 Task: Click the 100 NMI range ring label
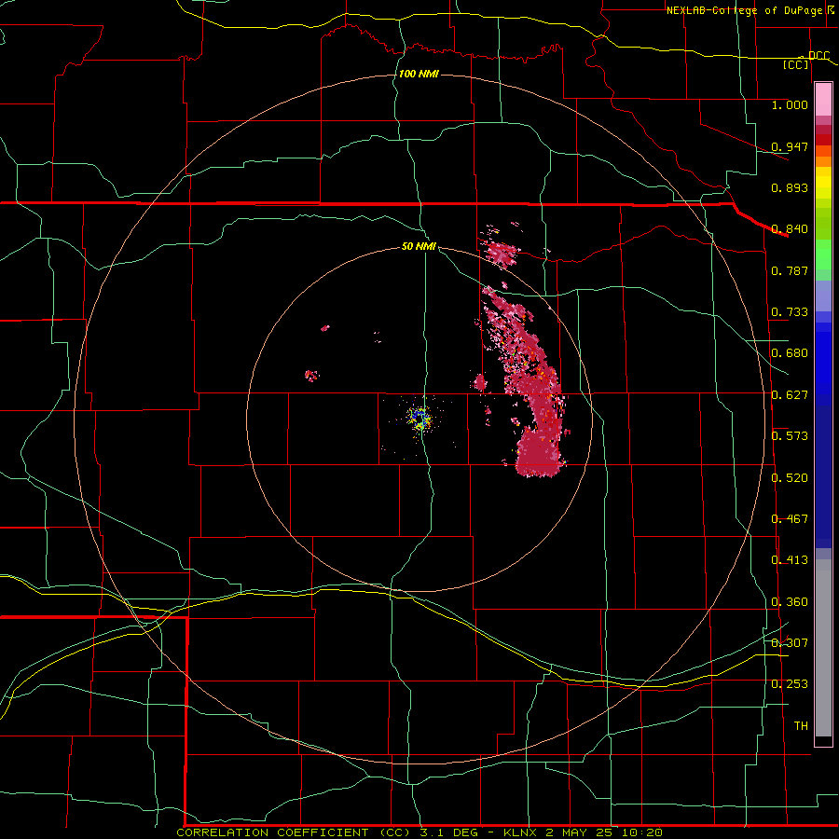[419, 74]
